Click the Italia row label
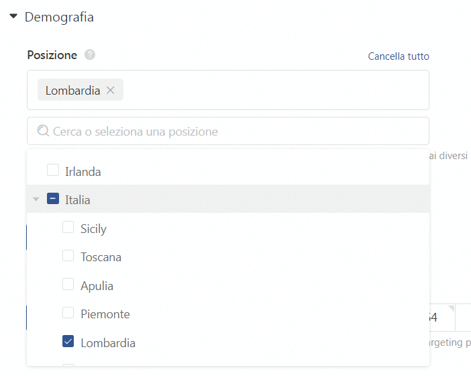Screen dimensions: 471x376 tap(78, 200)
